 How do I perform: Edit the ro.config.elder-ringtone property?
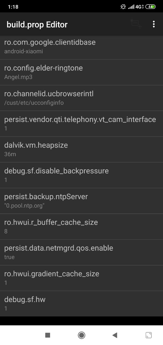pos(81,72)
